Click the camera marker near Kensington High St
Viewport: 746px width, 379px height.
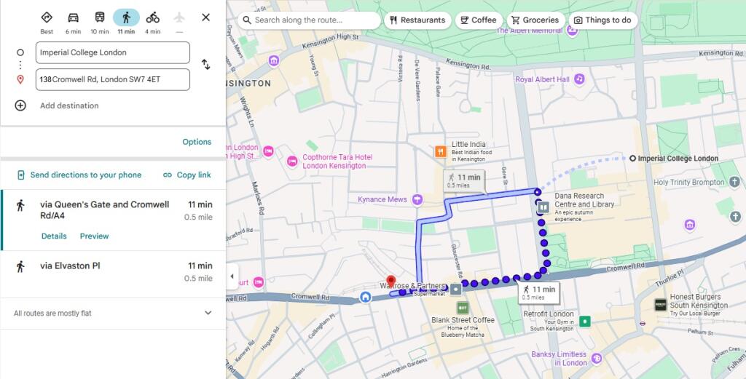[274, 60]
